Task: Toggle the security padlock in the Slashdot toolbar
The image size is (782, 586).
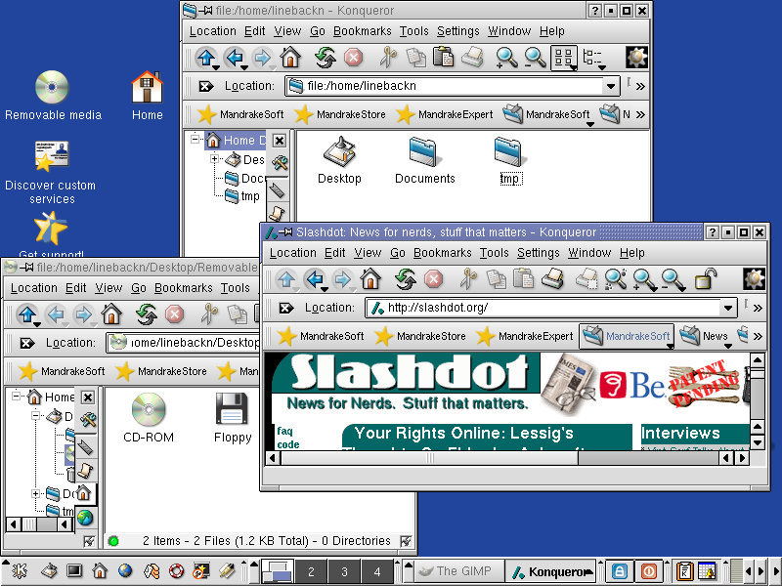Action: 706,279
